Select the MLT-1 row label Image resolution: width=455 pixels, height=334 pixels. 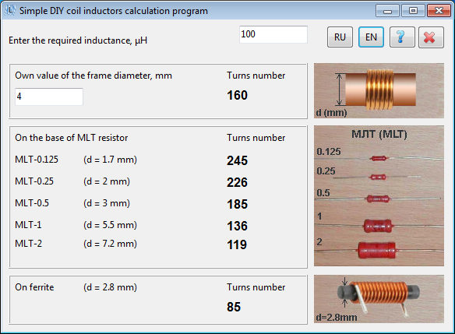point(28,225)
